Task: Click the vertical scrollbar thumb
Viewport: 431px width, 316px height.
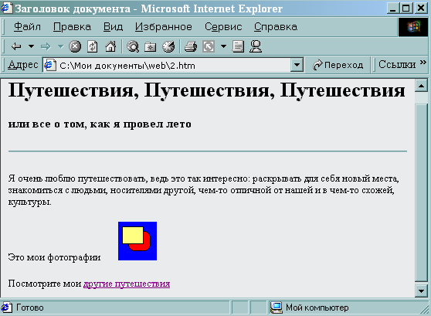Action: click(421, 192)
